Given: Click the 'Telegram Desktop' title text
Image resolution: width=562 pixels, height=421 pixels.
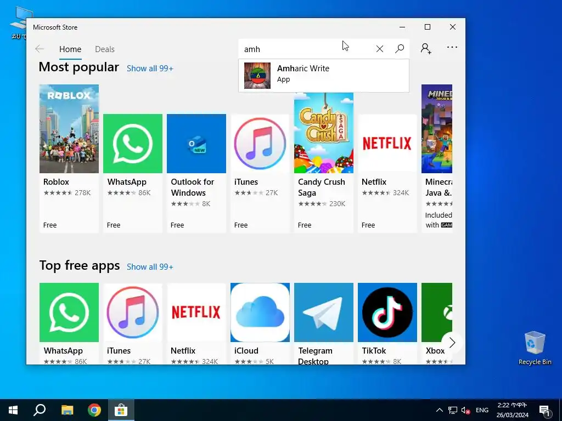Looking at the screenshot, I should click(315, 356).
